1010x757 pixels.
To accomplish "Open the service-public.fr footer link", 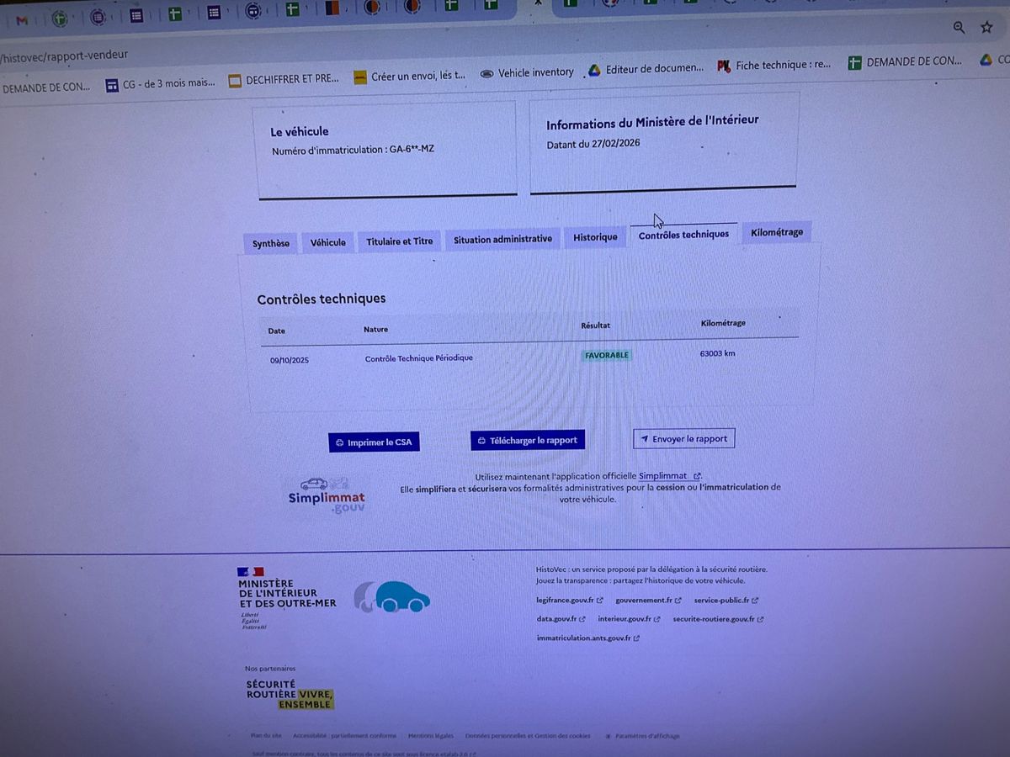I will (726, 601).
